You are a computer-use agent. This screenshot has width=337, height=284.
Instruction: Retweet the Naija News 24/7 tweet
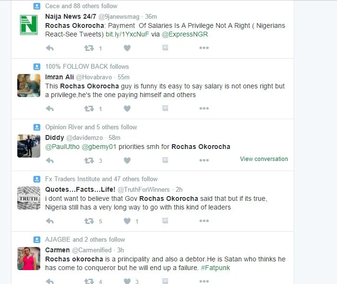(89, 48)
